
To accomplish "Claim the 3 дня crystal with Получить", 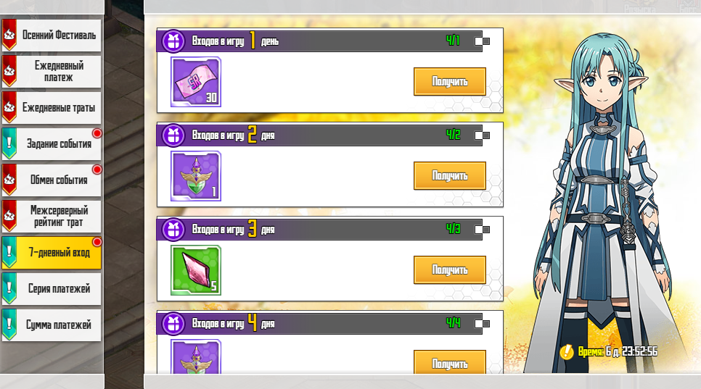I will coord(450,270).
